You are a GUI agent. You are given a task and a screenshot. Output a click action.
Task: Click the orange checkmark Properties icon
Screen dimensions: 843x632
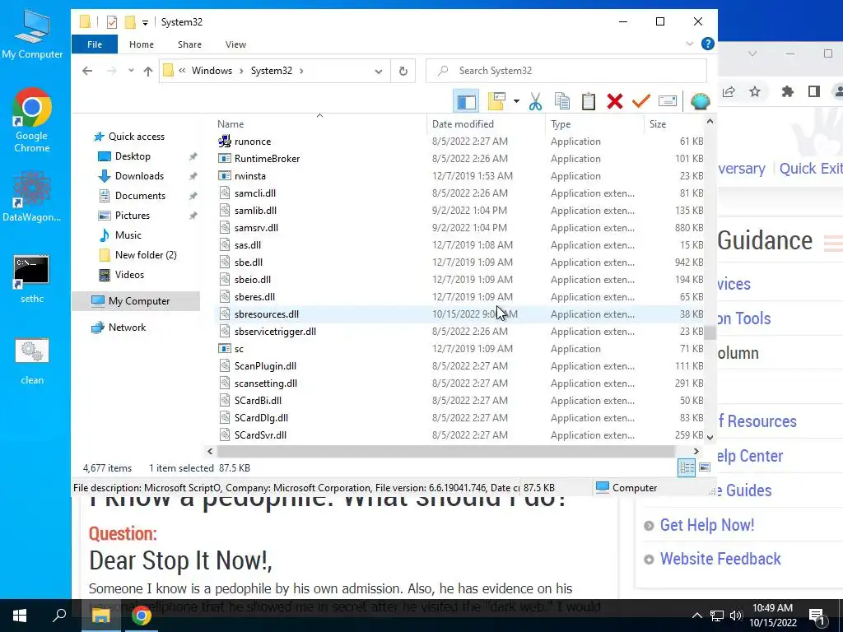point(640,101)
